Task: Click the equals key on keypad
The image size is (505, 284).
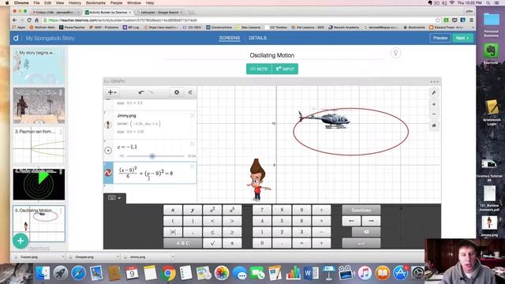Action: point(301,243)
